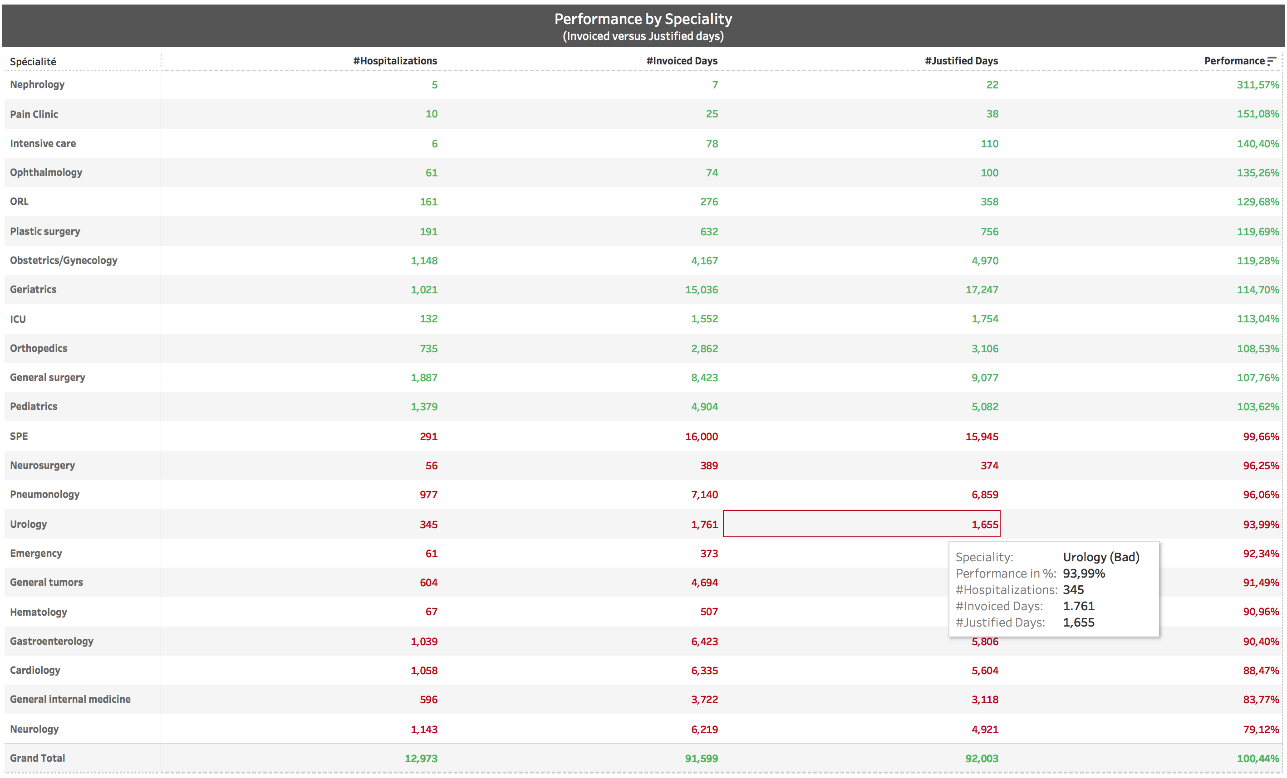This screenshot has width=1287, height=778.
Task: Select the Geriatrics row label
Action: coord(33,290)
